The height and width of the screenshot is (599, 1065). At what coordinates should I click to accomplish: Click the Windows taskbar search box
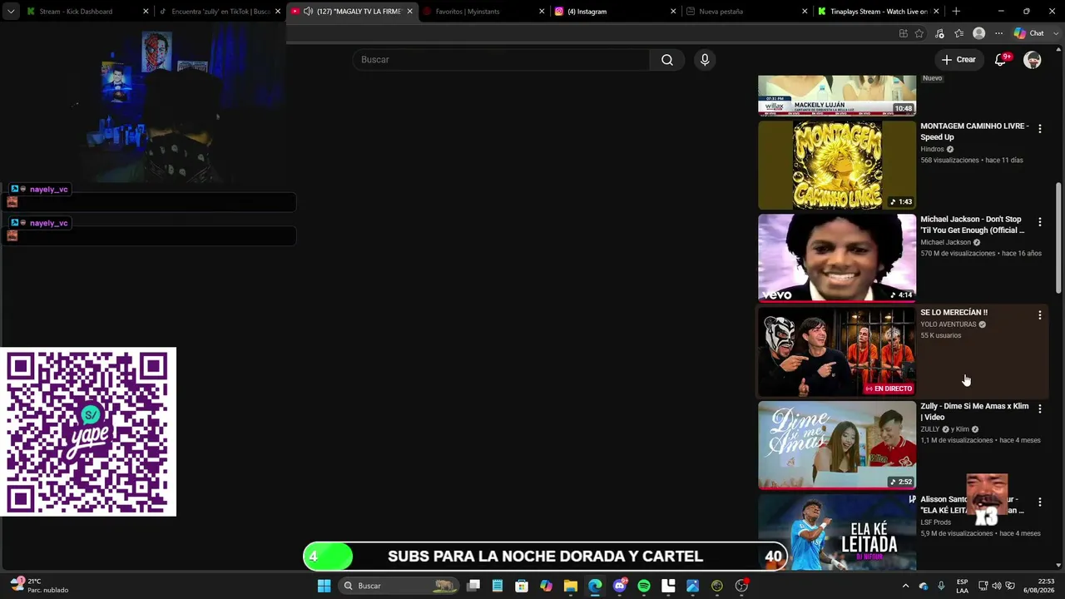tap(400, 586)
